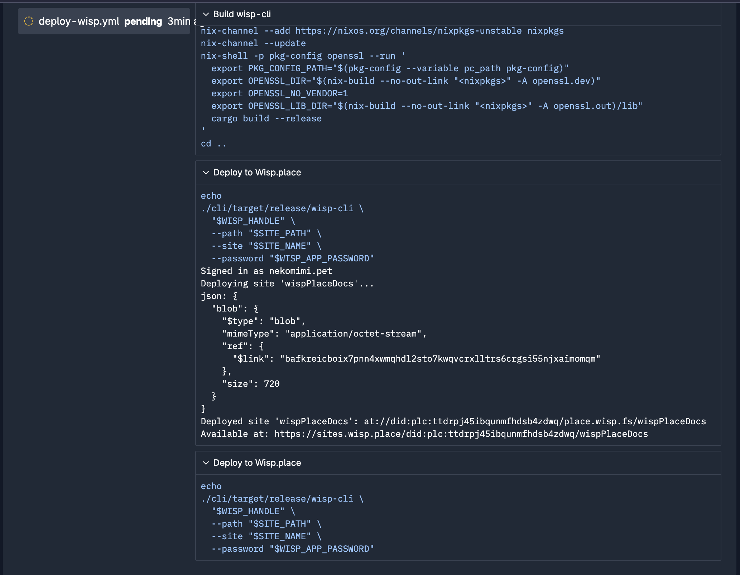Click the 'cargo build --release' command line
The image size is (740, 575).
266,119
